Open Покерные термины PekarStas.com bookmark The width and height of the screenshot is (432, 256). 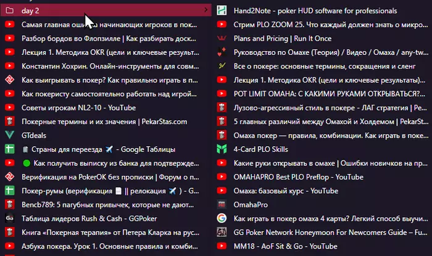click(x=106, y=122)
